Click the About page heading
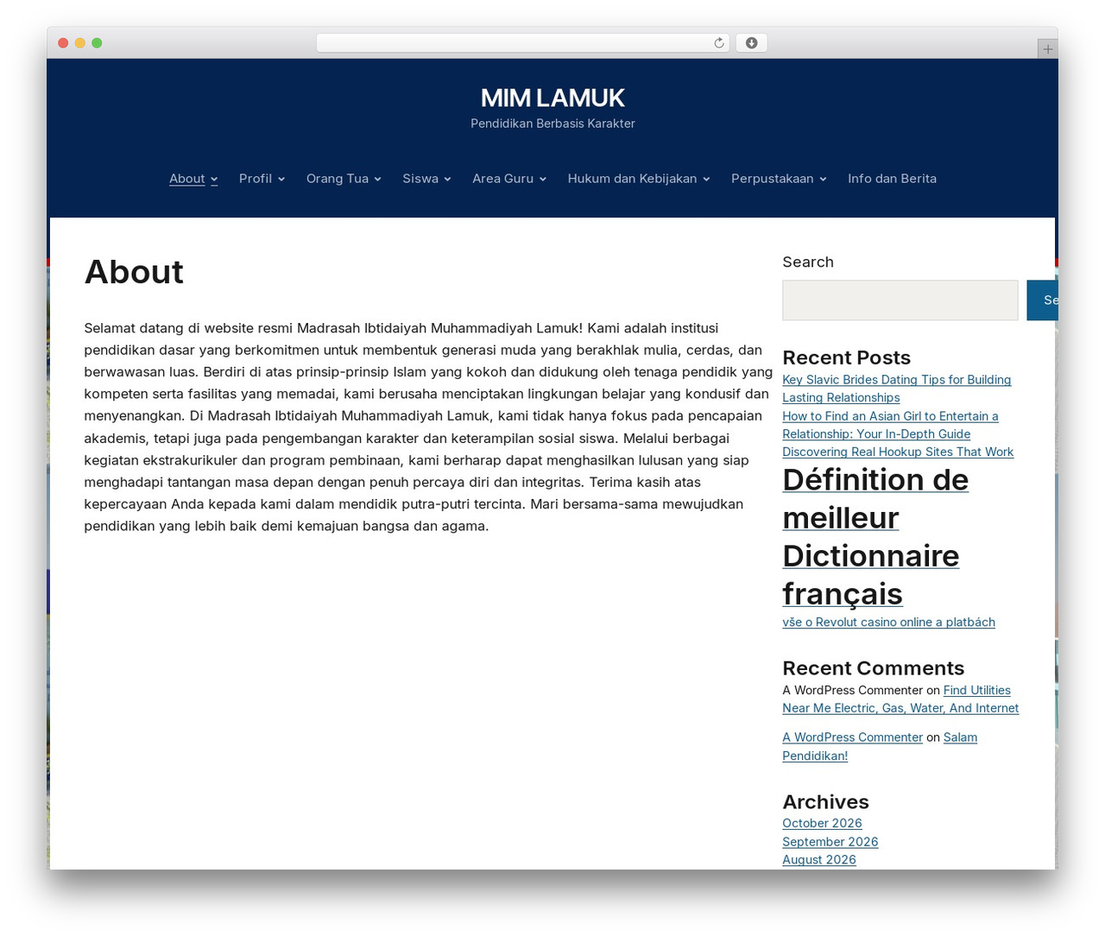Image resolution: width=1105 pixels, height=936 pixels. point(134,272)
